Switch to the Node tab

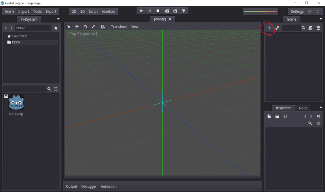click(x=303, y=108)
